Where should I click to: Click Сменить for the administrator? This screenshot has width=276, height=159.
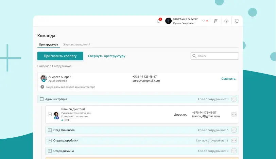(228, 79)
